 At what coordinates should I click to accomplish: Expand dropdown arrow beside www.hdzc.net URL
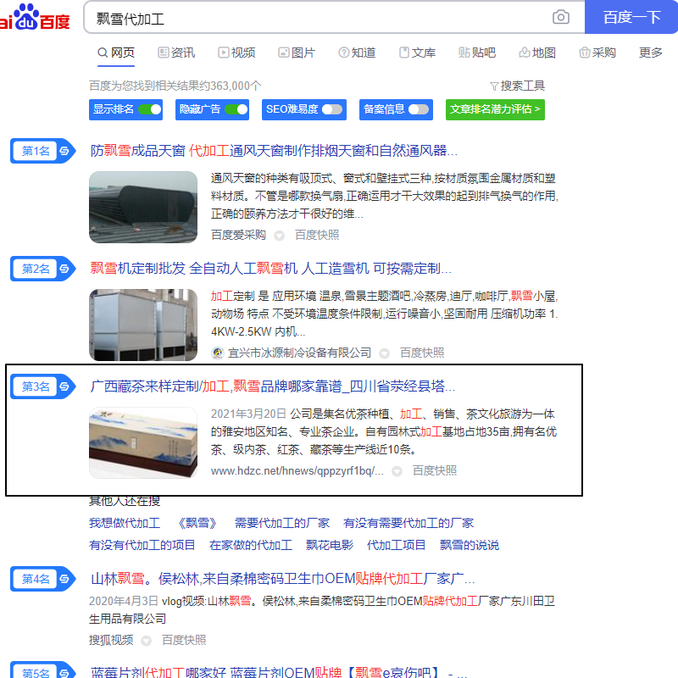(x=397, y=471)
